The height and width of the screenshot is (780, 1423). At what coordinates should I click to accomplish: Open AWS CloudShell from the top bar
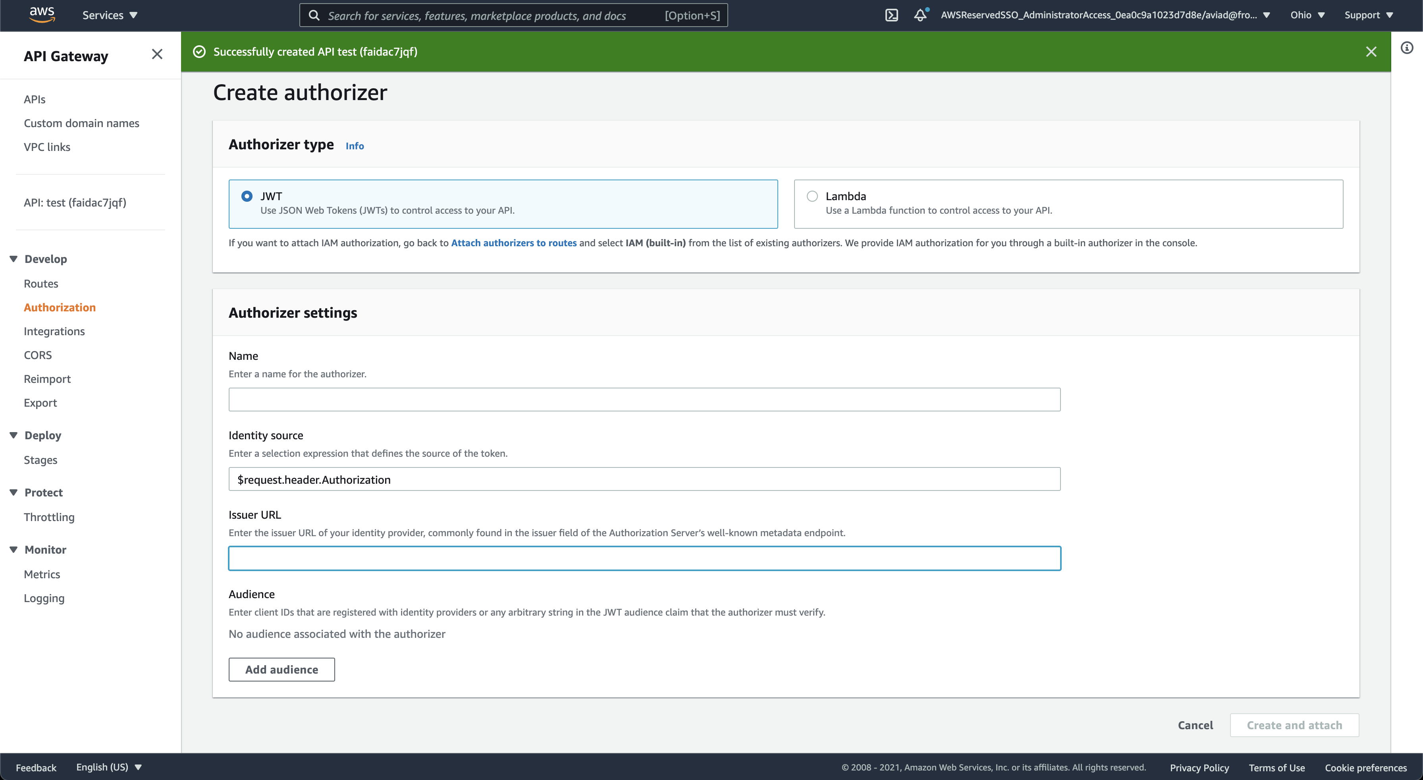(x=892, y=15)
